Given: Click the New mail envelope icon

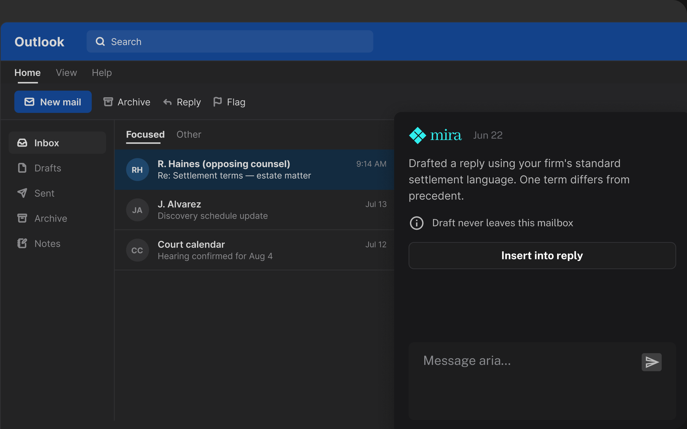Looking at the screenshot, I should 29,102.
